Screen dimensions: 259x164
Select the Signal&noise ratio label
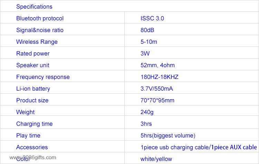[x=40, y=30]
